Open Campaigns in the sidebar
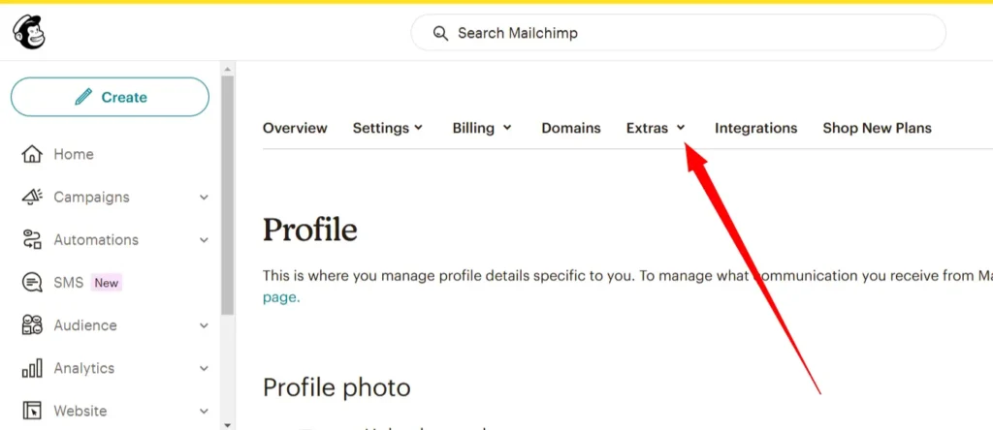The height and width of the screenshot is (430, 993). coord(91,198)
